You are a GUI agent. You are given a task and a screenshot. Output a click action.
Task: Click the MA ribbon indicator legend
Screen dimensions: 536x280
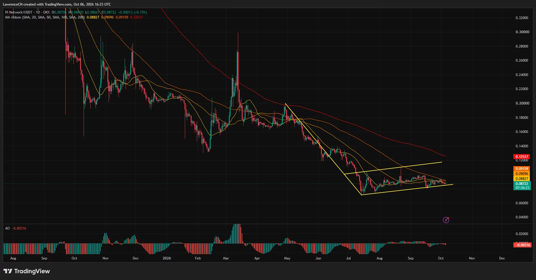point(45,17)
